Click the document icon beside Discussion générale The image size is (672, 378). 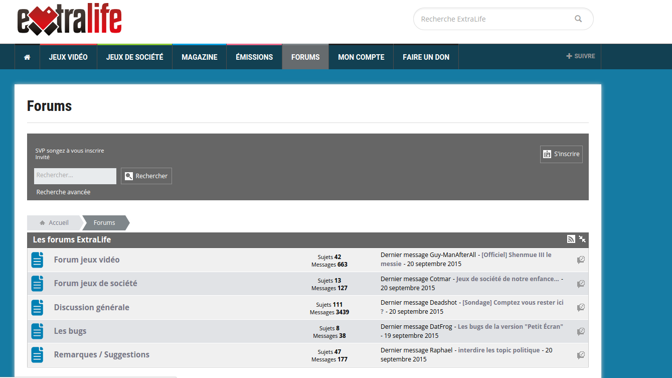tap(38, 307)
